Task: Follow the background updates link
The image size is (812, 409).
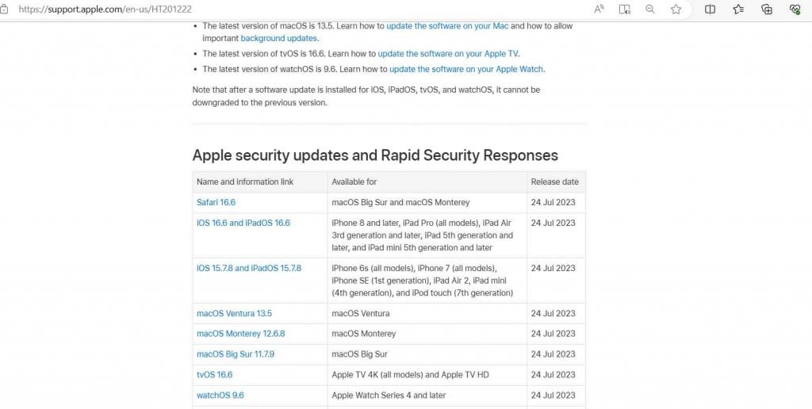Action: point(278,38)
